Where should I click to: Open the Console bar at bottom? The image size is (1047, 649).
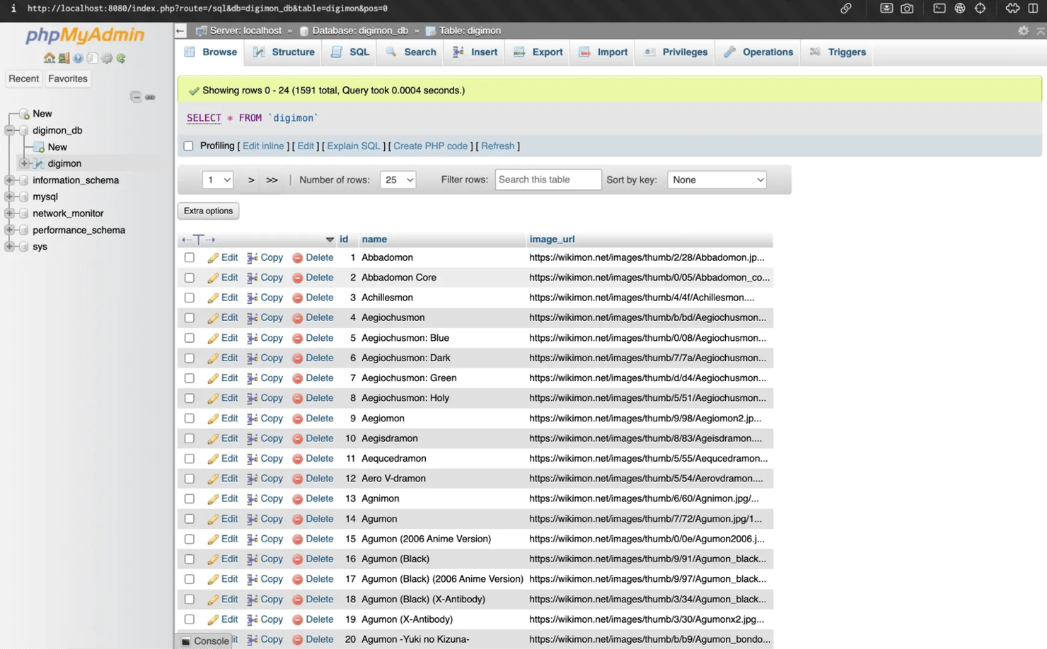[204, 641]
